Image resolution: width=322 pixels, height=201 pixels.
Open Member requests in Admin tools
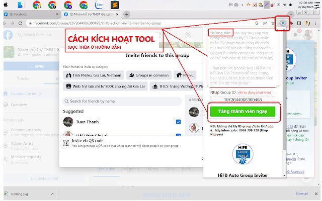click(26, 159)
